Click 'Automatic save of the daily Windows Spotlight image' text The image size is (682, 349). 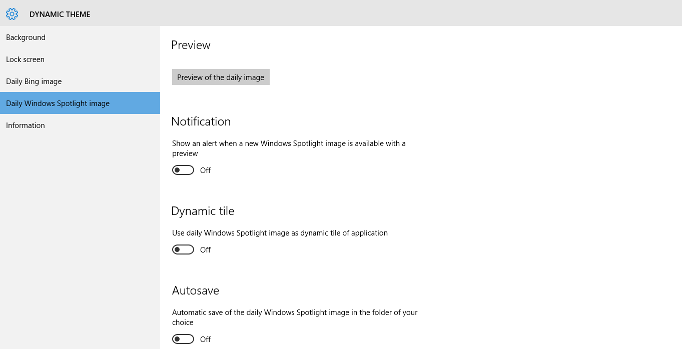(x=295, y=317)
